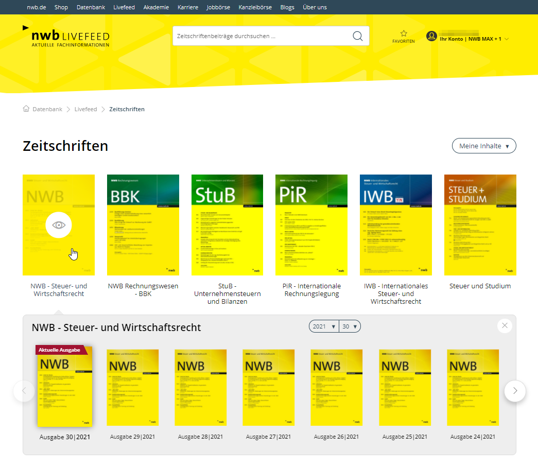This screenshot has height=467, width=538.
Task: Click the nwb Livefeed logo
Action: coord(66,37)
